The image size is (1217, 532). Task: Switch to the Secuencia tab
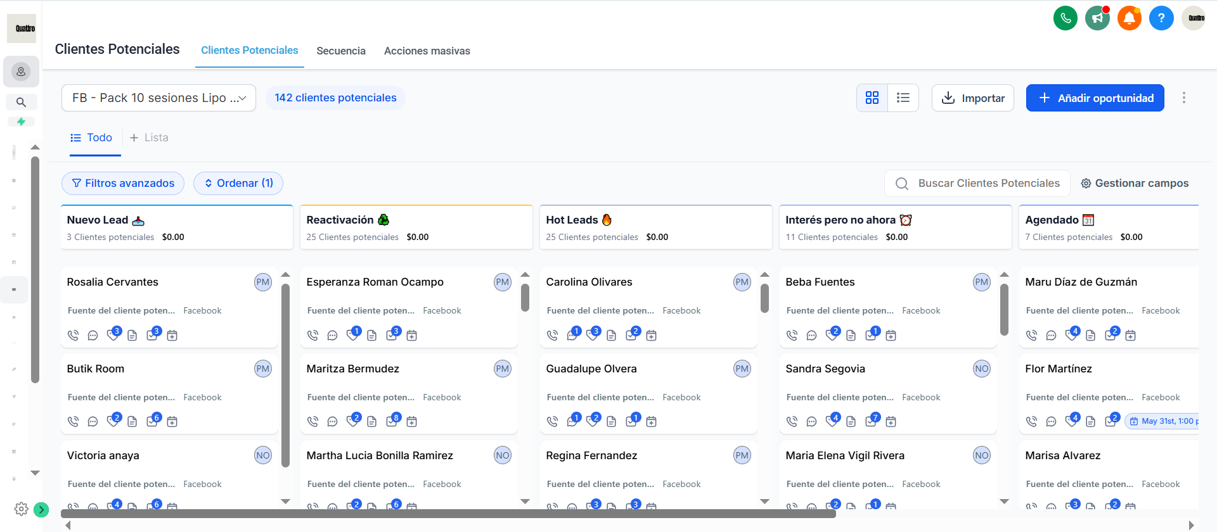point(341,51)
